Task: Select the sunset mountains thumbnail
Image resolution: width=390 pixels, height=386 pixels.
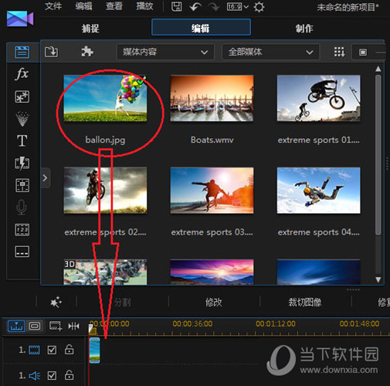Action: 212,272
